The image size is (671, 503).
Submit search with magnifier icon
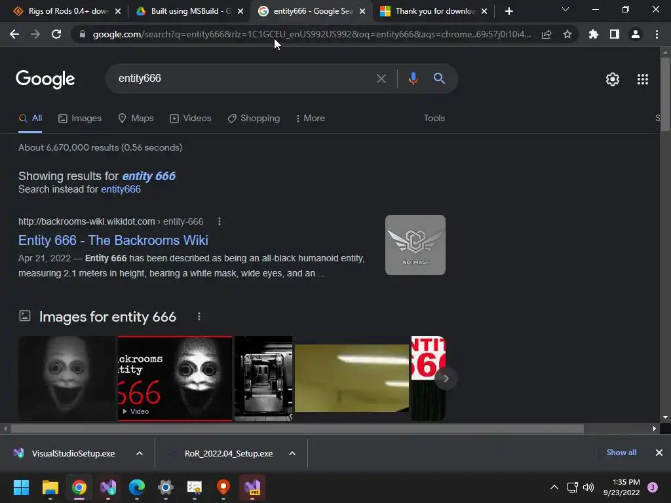tap(439, 79)
